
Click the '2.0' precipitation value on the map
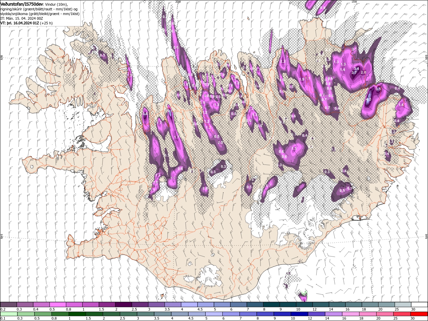(x=364, y=72)
